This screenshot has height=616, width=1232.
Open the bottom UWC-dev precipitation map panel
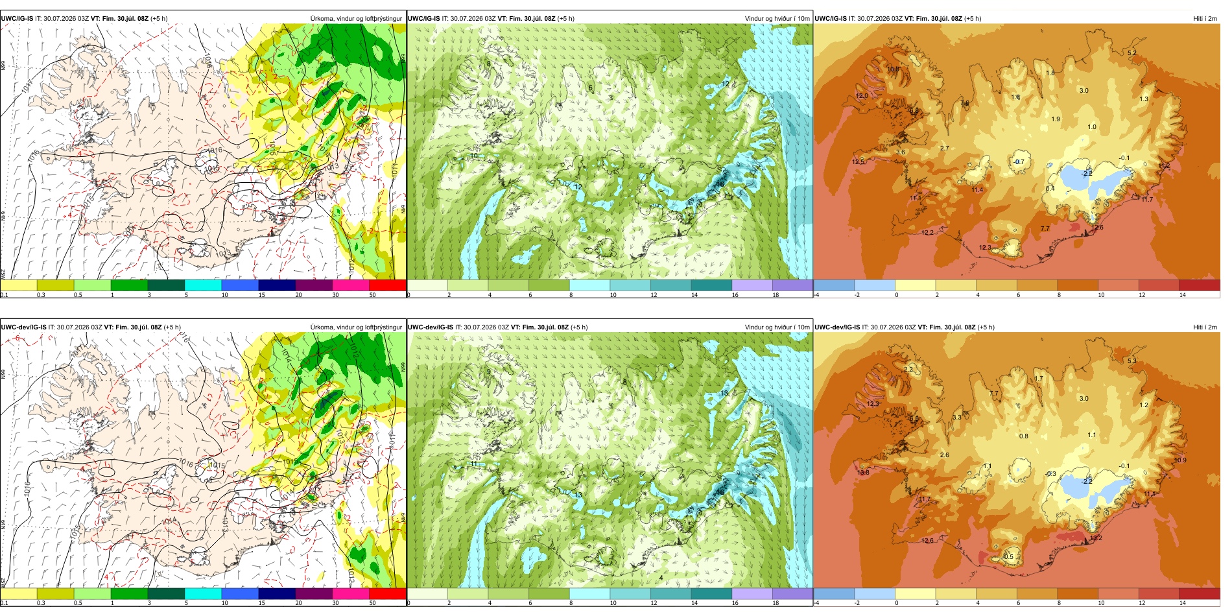tap(203, 460)
